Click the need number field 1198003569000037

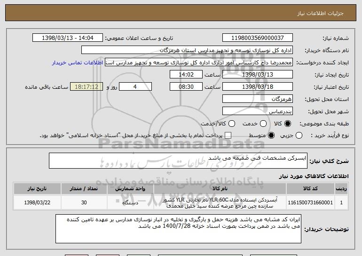[x=258, y=38]
